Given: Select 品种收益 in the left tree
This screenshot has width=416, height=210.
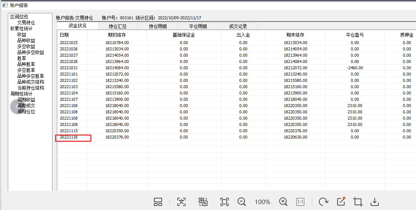Looking at the screenshot, I should pyautogui.click(x=26, y=40).
